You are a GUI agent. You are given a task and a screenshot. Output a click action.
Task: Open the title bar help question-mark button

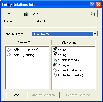click(92, 4)
